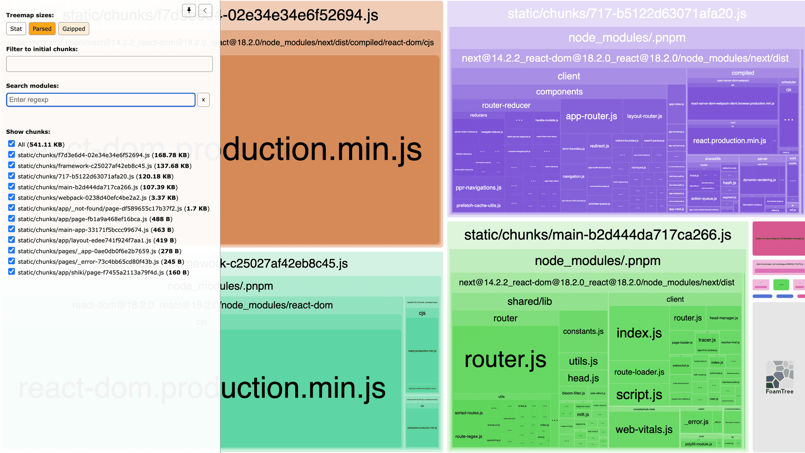The width and height of the screenshot is (805, 453).
Task: Click pink webpack chunk block
Action: tap(779, 239)
